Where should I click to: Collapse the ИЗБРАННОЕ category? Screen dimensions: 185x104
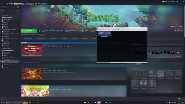coord(5,16)
